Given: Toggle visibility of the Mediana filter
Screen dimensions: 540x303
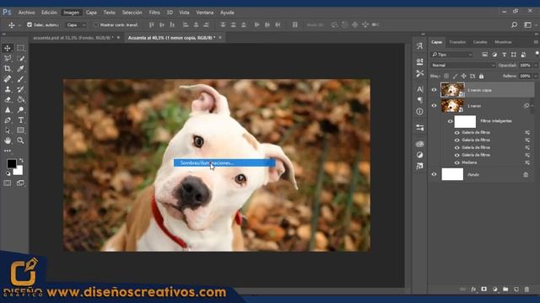Looking at the screenshot, I should coord(457,162).
